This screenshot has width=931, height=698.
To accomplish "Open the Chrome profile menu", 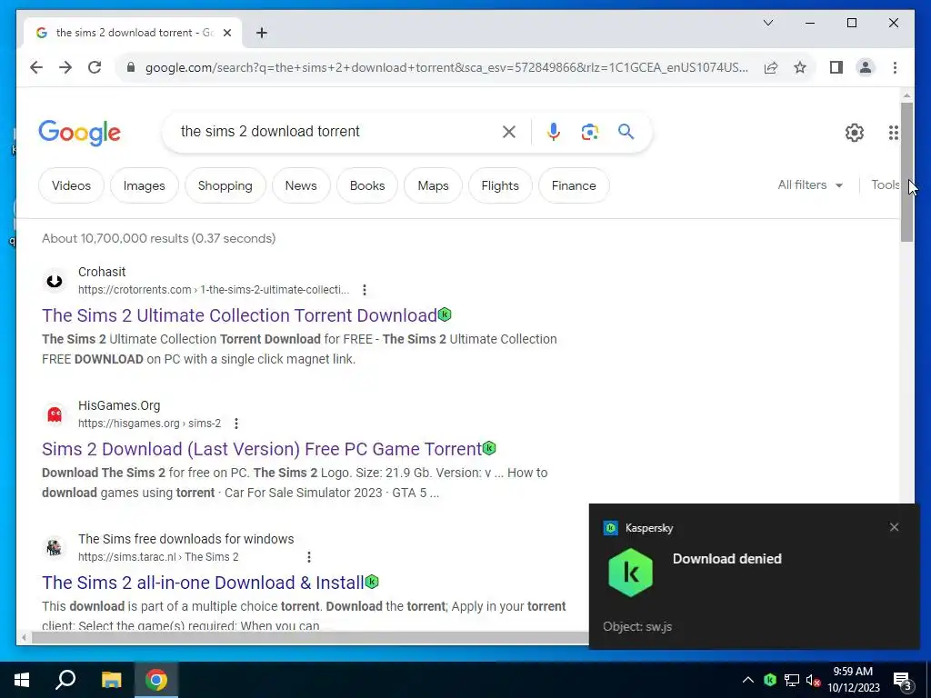I will (866, 67).
